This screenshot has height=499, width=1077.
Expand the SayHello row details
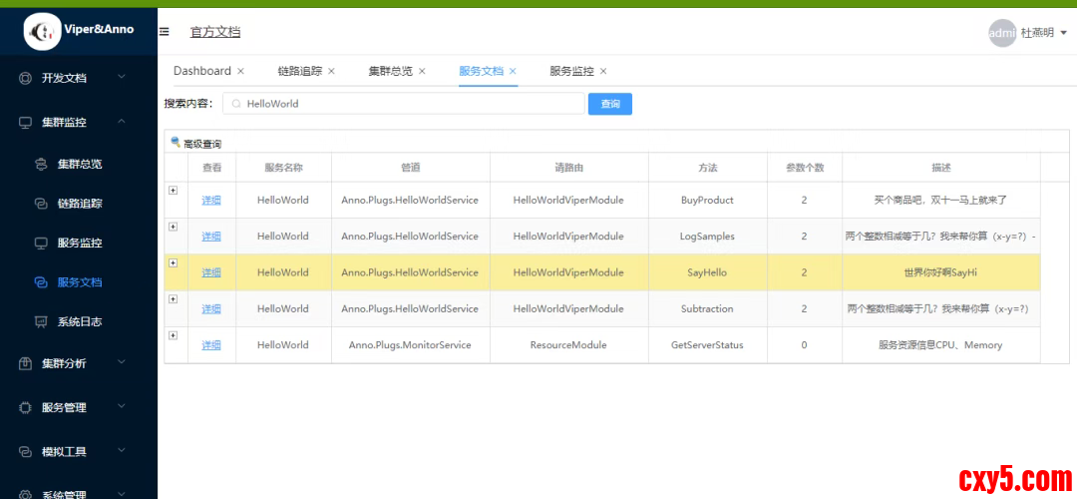coord(173,262)
